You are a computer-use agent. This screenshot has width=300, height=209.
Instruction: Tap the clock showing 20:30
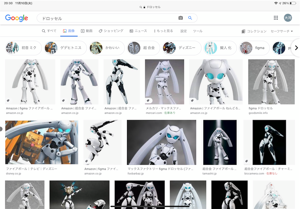tap(8, 3)
